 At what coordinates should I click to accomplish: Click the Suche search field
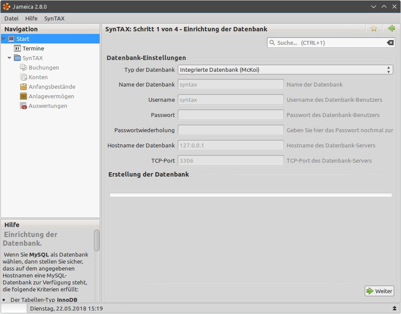331,43
